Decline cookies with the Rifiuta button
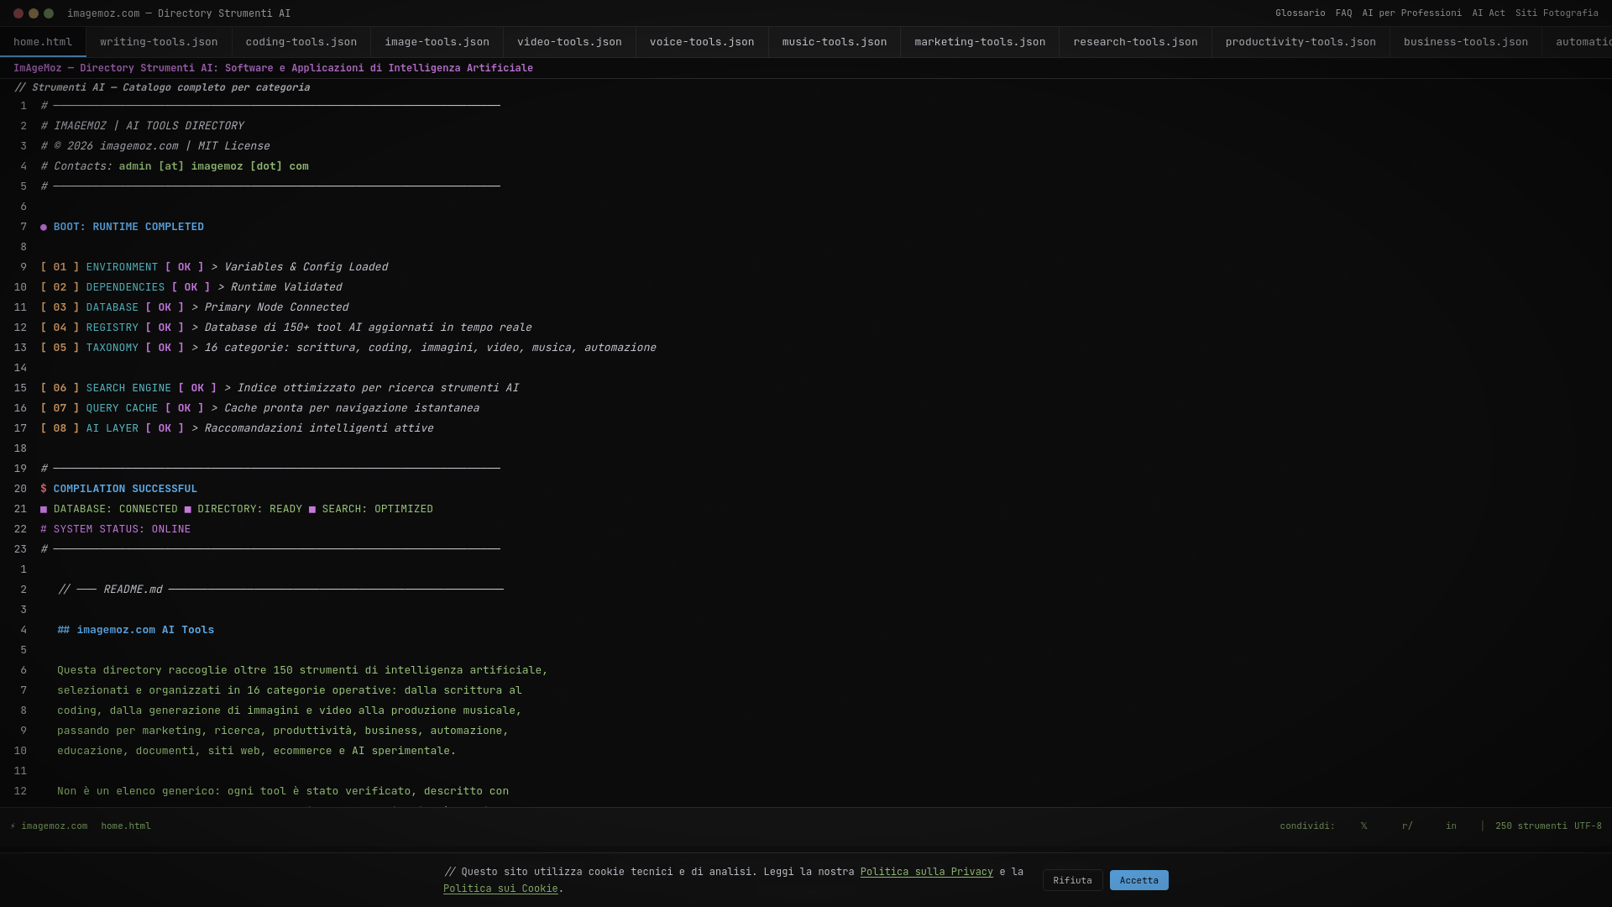The image size is (1612, 907). pyautogui.click(x=1072, y=880)
